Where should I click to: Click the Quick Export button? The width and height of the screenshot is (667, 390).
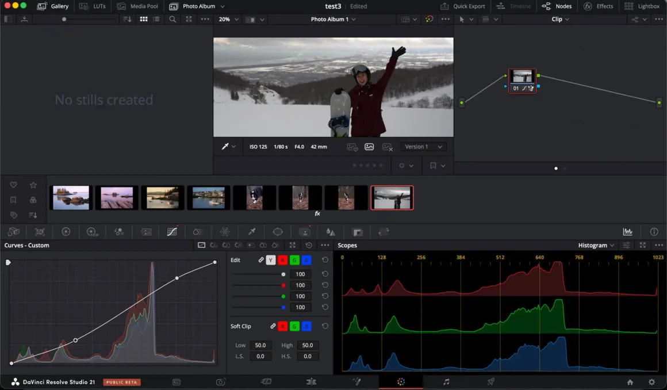(x=462, y=6)
